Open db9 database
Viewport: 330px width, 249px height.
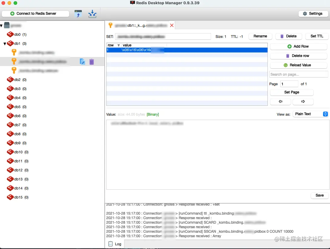pos(17,143)
